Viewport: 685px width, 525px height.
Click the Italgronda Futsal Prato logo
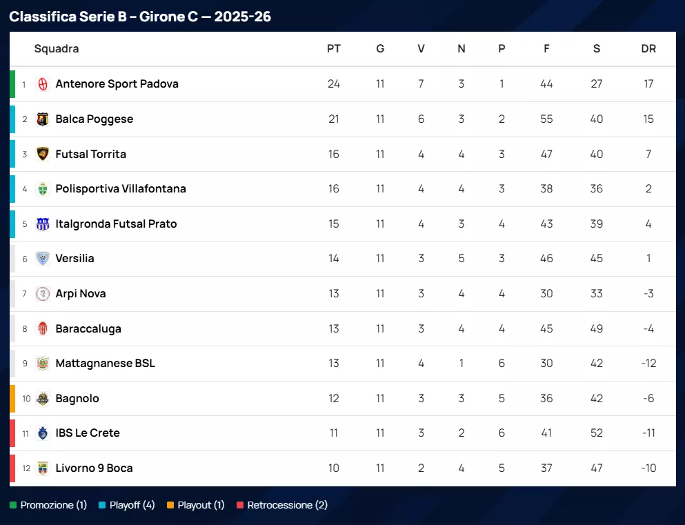43,224
